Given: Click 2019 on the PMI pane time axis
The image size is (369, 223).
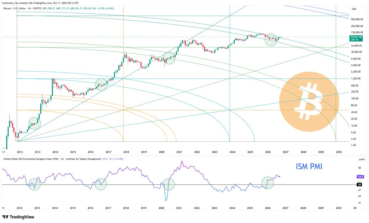Looking at the screenshot, I should (x=144, y=208).
